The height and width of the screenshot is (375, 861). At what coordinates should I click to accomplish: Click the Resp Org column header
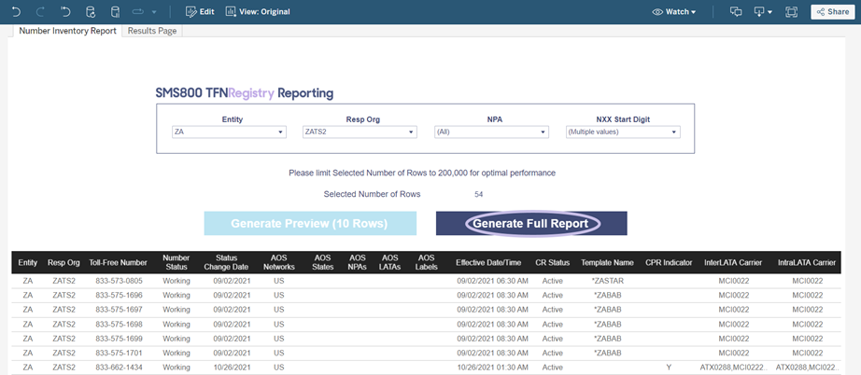coord(63,263)
